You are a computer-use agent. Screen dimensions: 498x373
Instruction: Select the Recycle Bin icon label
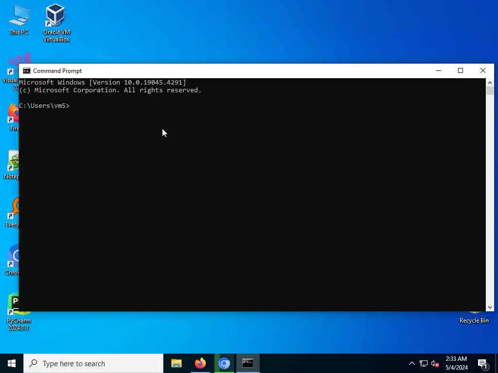pyautogui.click(x=474, y=321)
